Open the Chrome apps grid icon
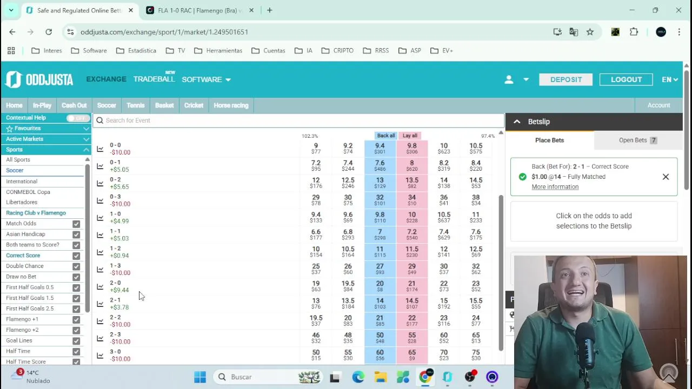 (x=11, y=50)
